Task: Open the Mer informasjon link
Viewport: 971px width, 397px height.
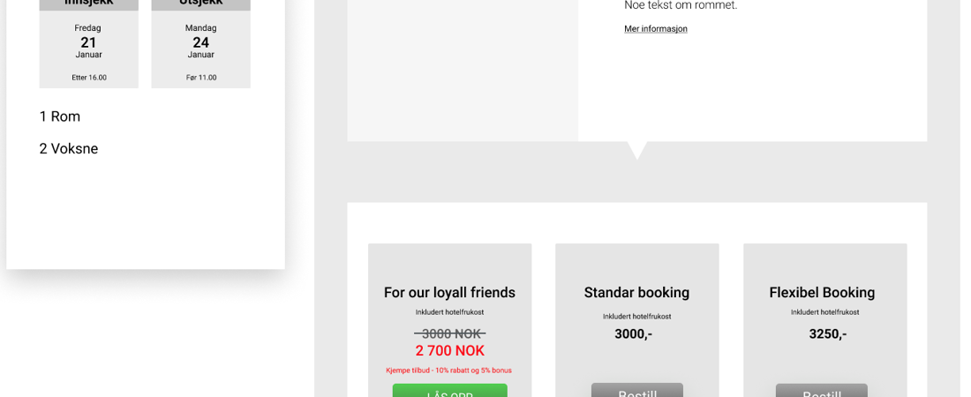Action: 655,29
